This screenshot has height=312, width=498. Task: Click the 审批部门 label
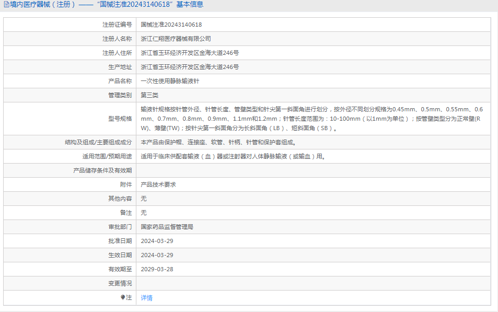pyautogui.click(x=120, y=227)
